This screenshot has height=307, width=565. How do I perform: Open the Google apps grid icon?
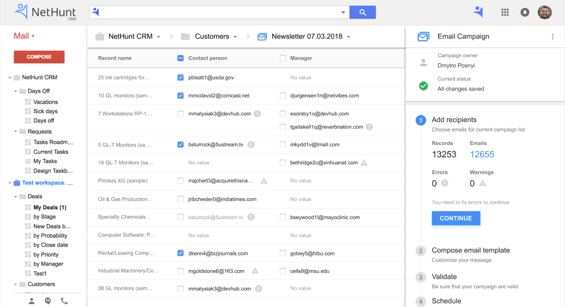[505, 12]
